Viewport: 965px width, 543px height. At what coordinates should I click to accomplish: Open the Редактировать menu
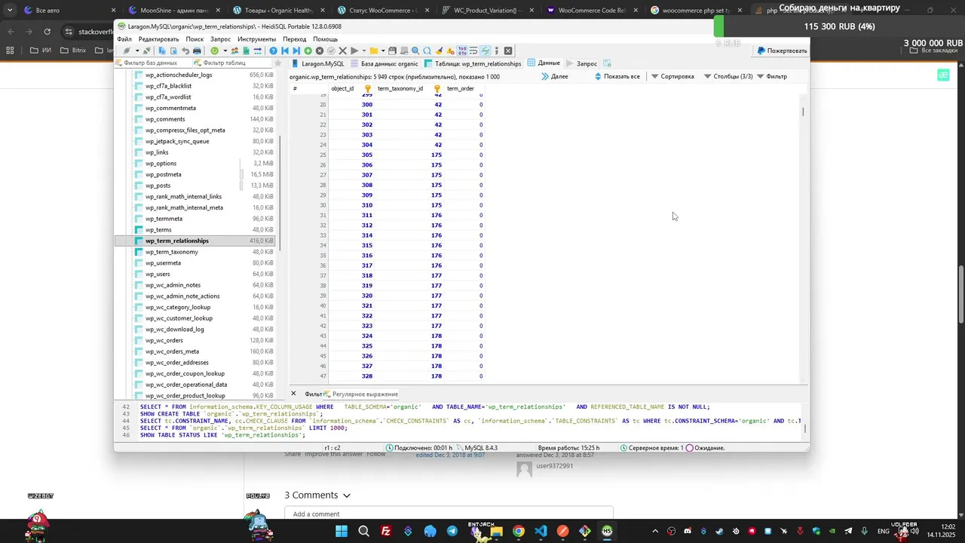(158, 38)
